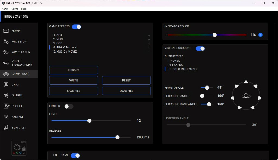Go to Mic Setup via its icon

6,42
